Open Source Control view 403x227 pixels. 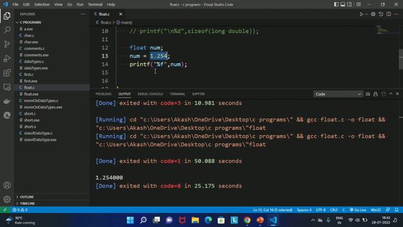[7, 44]
